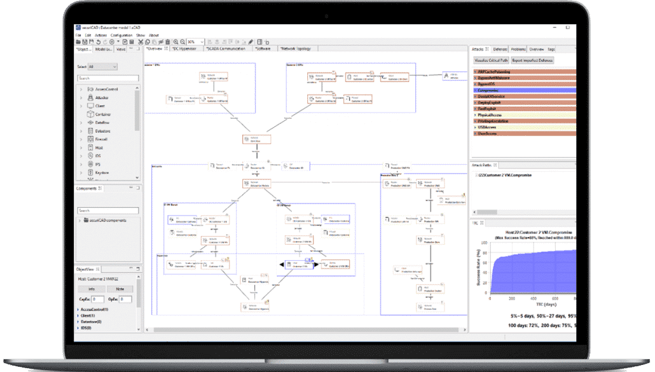Select the DenialOfService attack row
Viewport: 655px width, 372px height.
pos(525,97)
